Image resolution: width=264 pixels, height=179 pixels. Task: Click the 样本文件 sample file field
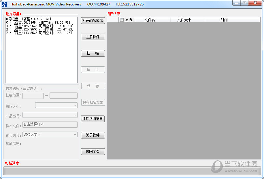coord(50,124)
